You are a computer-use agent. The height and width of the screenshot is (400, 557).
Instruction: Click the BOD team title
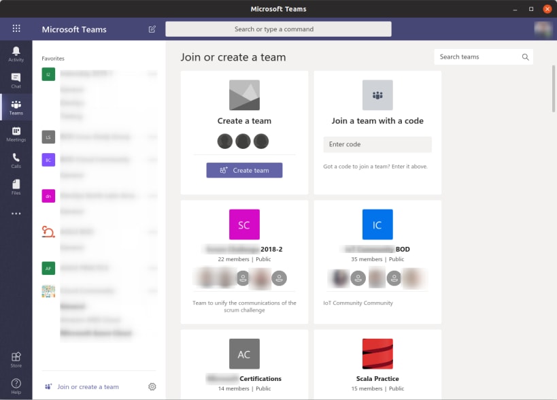point(403,250)
